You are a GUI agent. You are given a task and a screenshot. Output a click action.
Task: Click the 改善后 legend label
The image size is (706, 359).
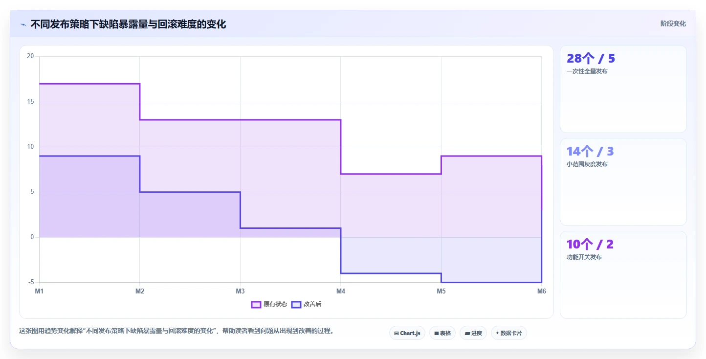312,304
